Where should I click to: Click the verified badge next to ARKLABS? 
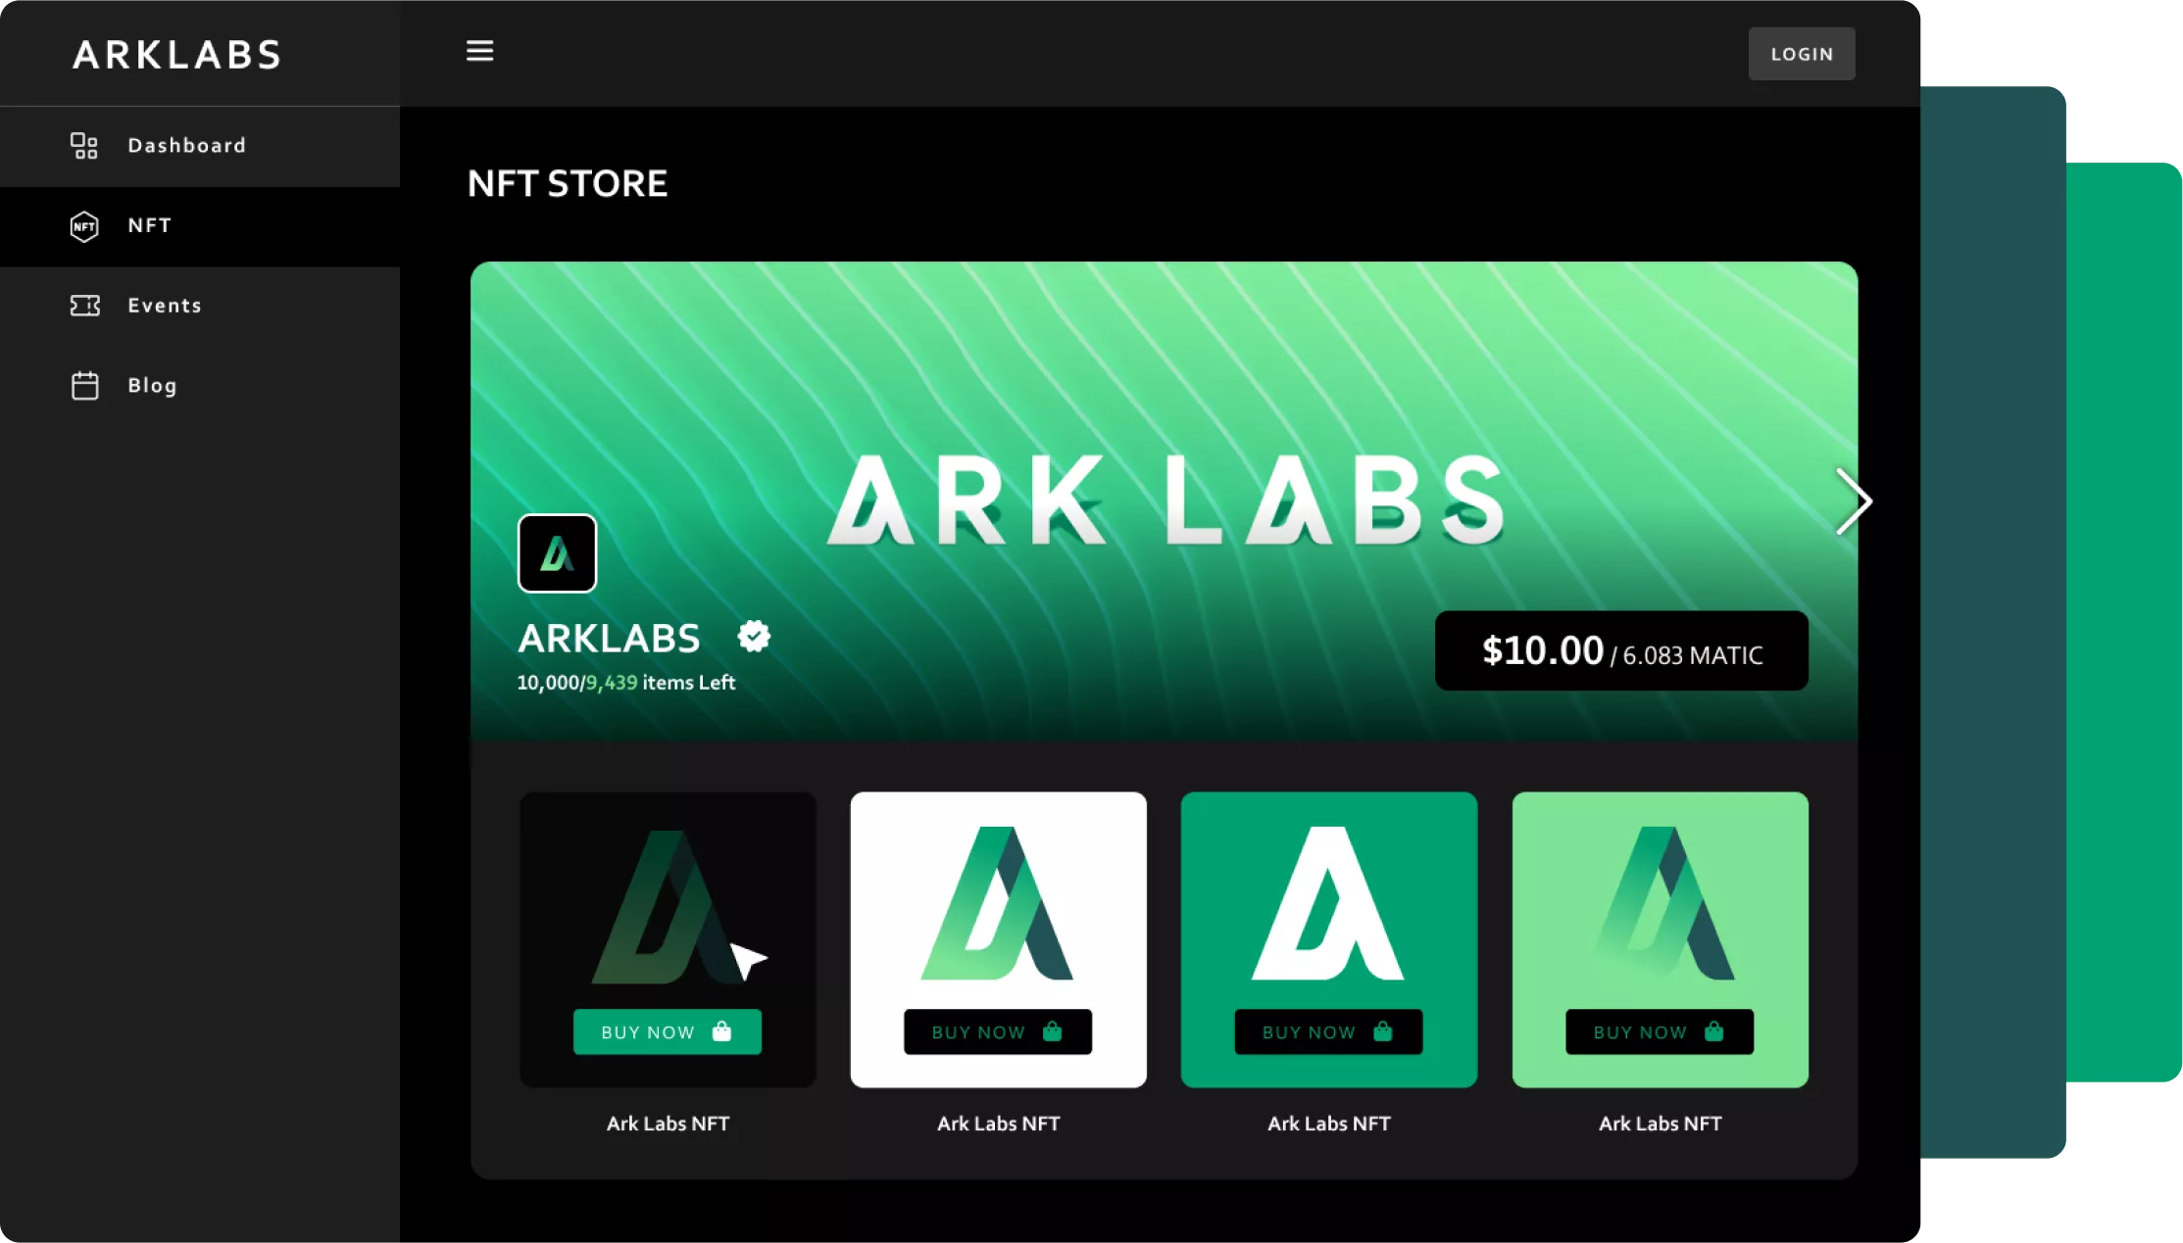click(x=754, y=637)
